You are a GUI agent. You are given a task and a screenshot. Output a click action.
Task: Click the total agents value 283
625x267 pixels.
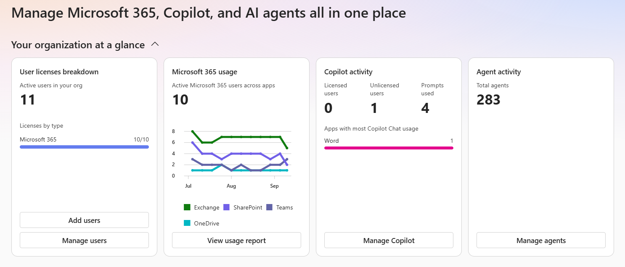[x=488, y=100]
